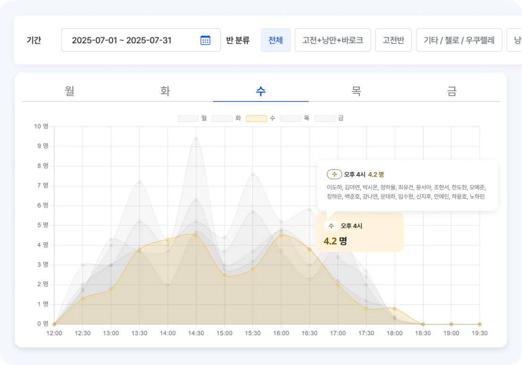Open the calendar date picker icon

click(x=205, y=40)
